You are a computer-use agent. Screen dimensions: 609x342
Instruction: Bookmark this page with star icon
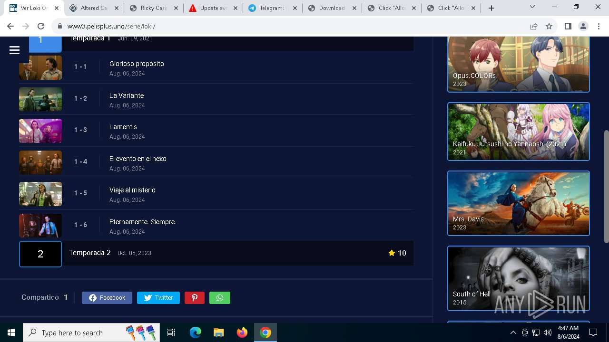(x=549, y=26)
